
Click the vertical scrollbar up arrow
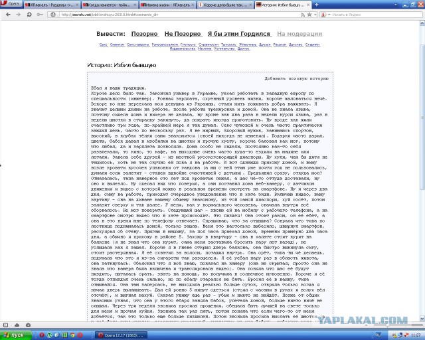[422, 24]
